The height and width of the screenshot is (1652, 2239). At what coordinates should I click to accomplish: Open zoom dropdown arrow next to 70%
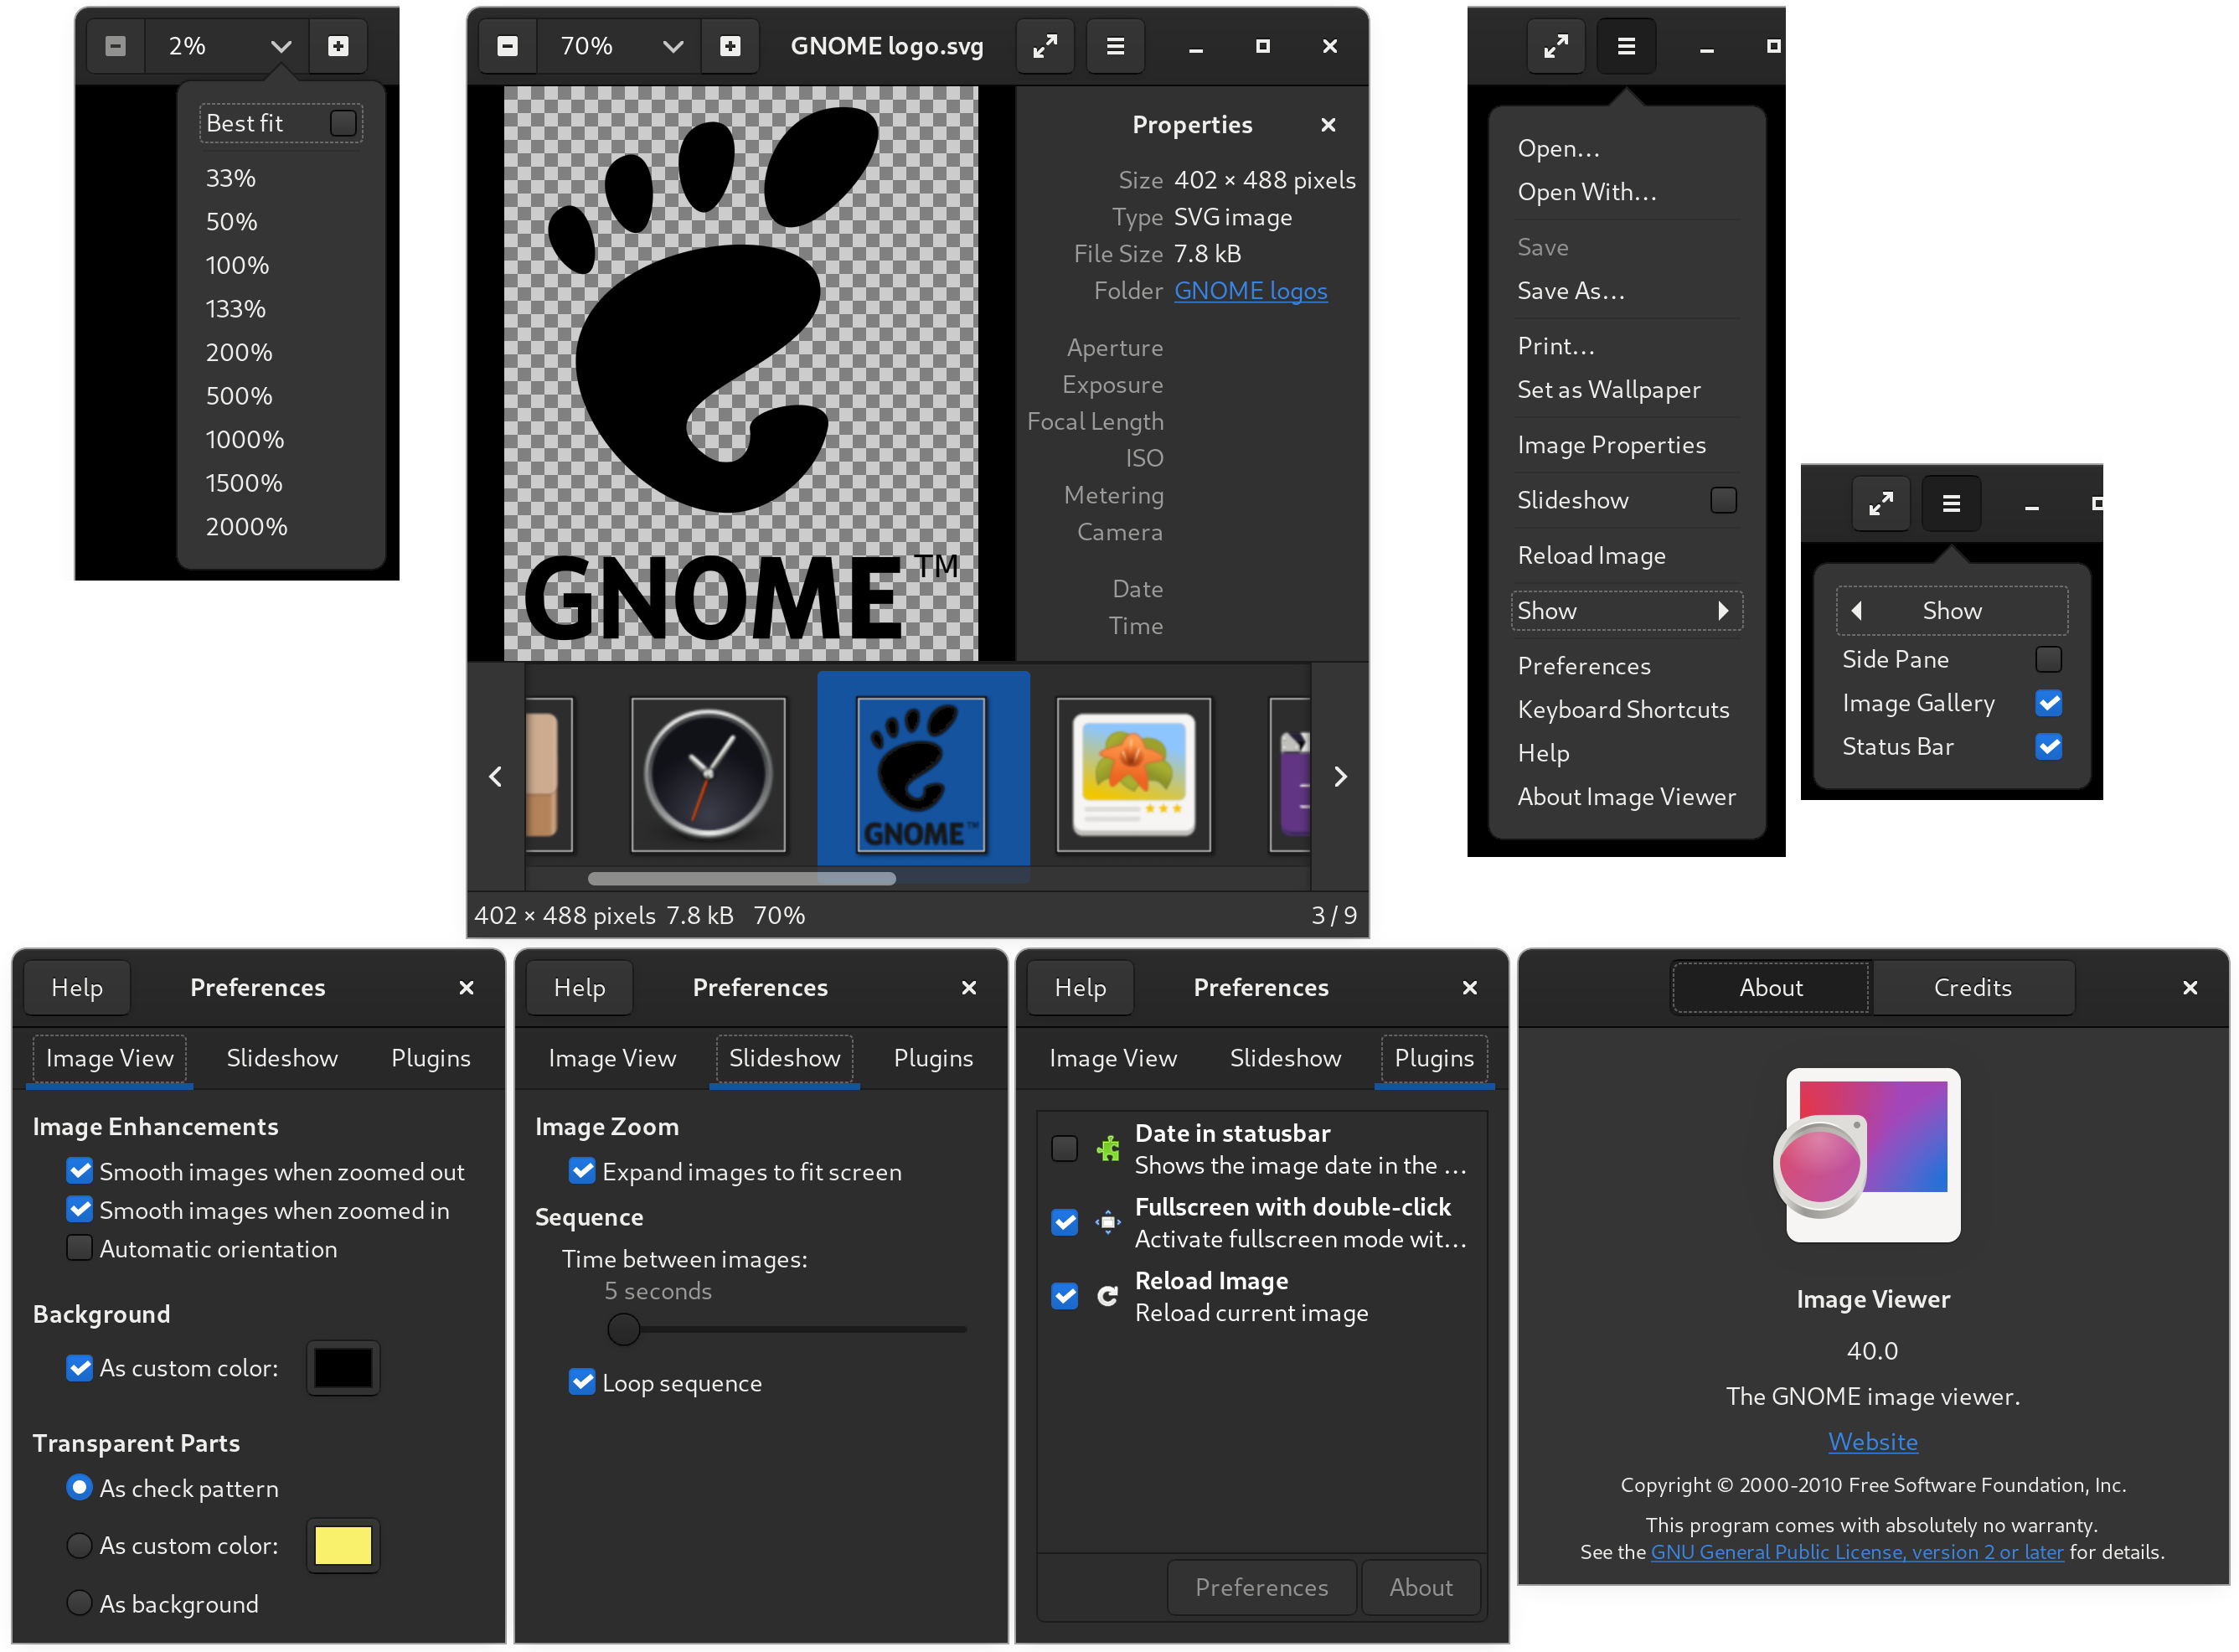click(x=673, y=46)
